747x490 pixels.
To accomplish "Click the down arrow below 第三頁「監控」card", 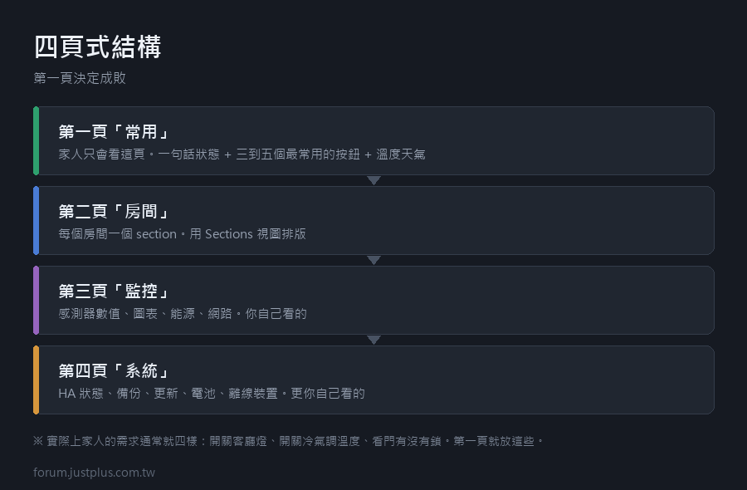I will (x=374, y=340).
